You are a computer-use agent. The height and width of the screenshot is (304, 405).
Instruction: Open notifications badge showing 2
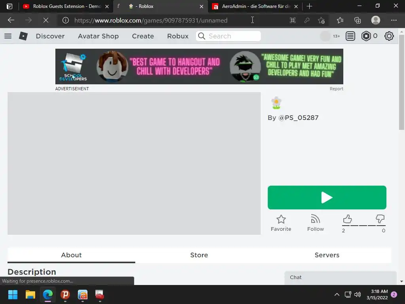click(394, 294)
